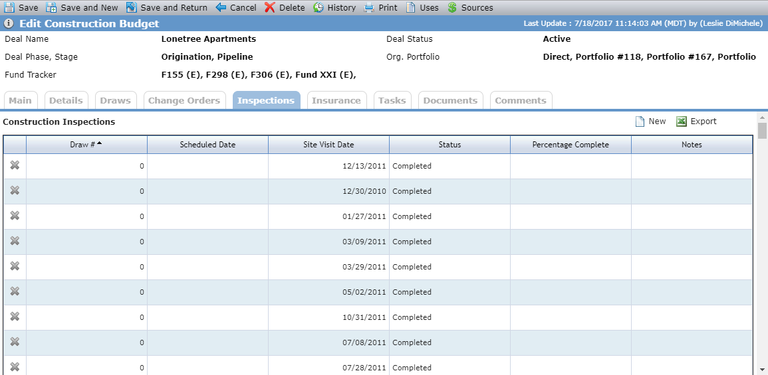
Task: Click the info icon beside Edit Construction Budget
Action: tap(9, 23)
